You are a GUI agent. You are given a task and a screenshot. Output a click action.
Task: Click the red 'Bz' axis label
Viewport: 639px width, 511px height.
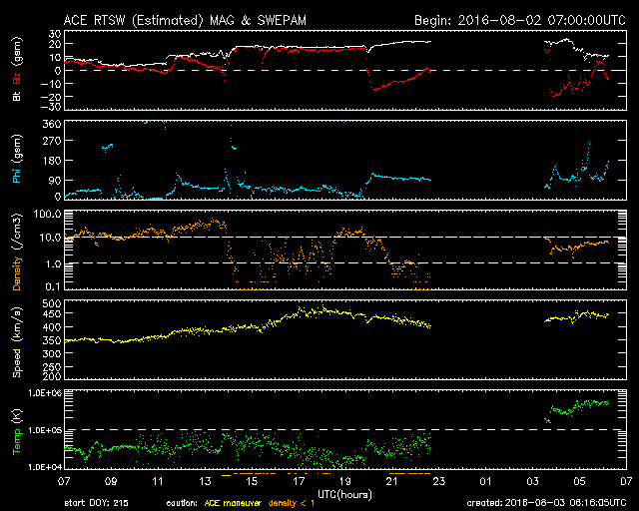coord(17,78)
